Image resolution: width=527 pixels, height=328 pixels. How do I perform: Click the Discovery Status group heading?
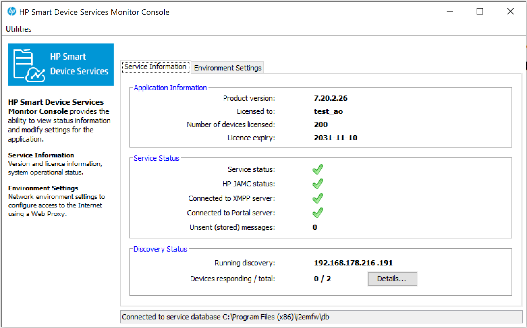pyautogui.click(x=160, y=249)
